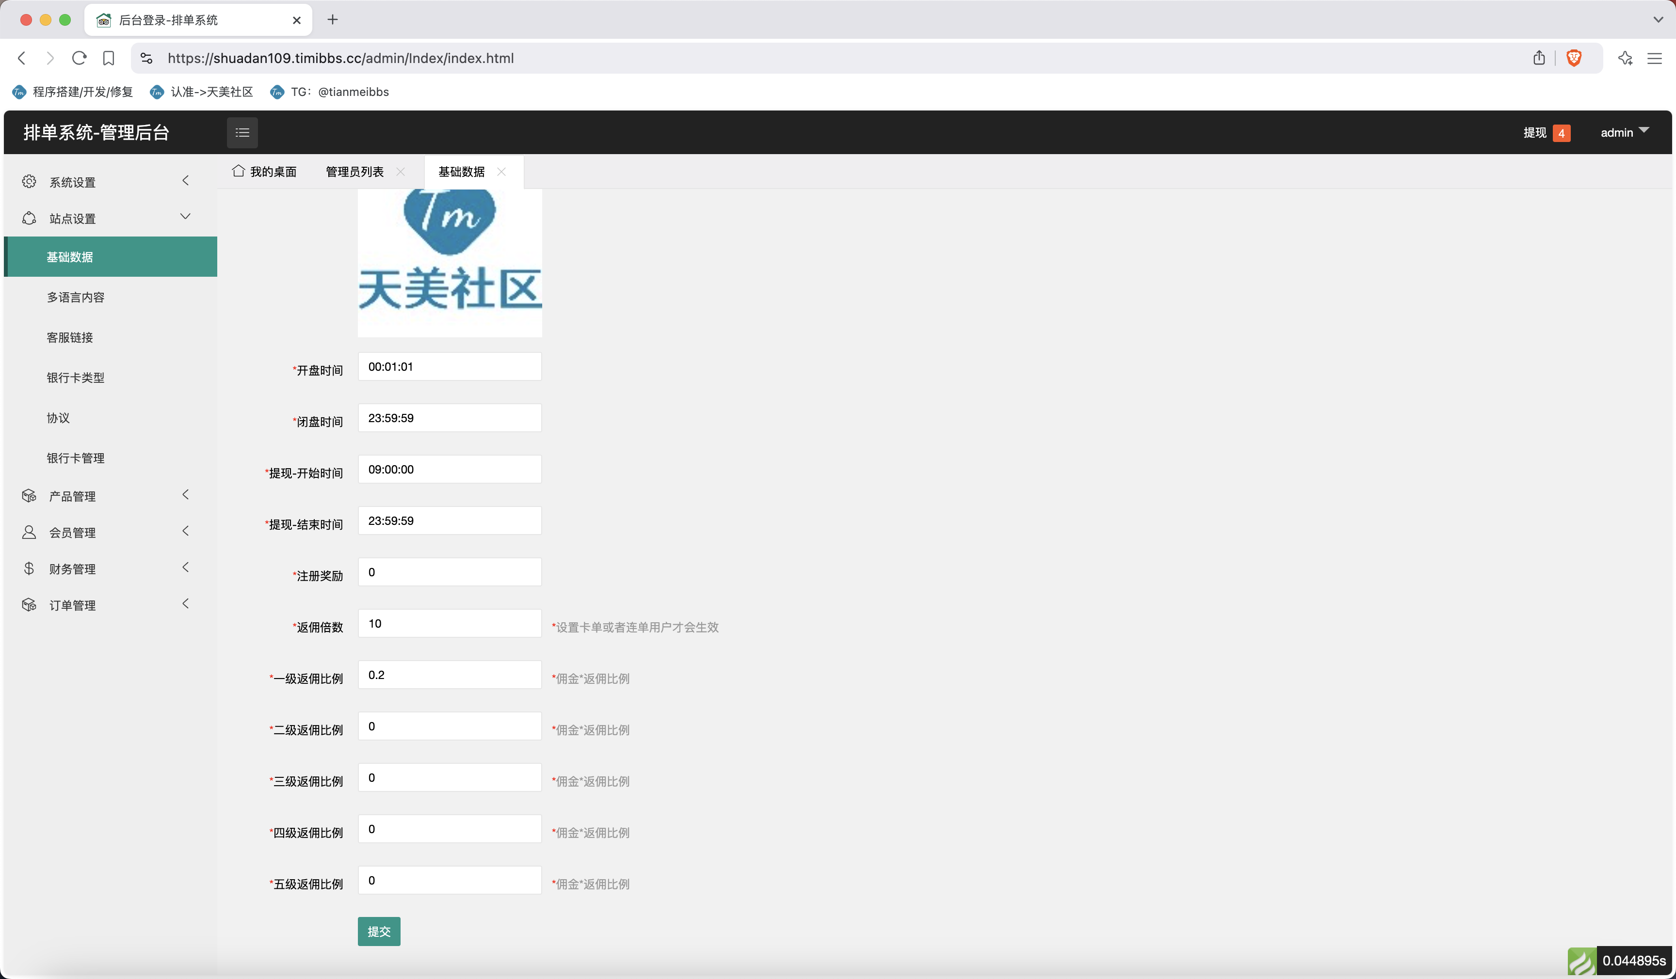Click the 提交 submit button
Screen dimensions: 1676x979
click(379, 931)
